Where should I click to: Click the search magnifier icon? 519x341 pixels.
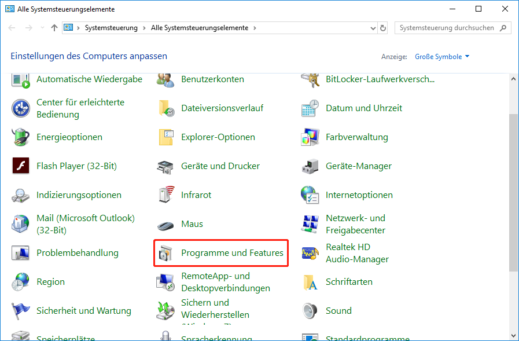pos(503,28)
